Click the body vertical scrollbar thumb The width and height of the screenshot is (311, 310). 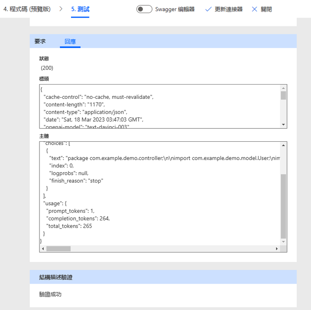(x=283, y=206)
